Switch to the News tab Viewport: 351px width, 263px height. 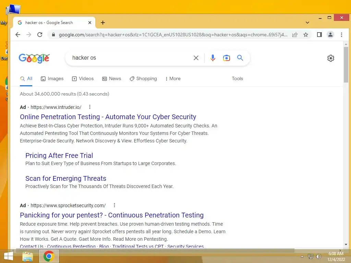click(111, 79)
